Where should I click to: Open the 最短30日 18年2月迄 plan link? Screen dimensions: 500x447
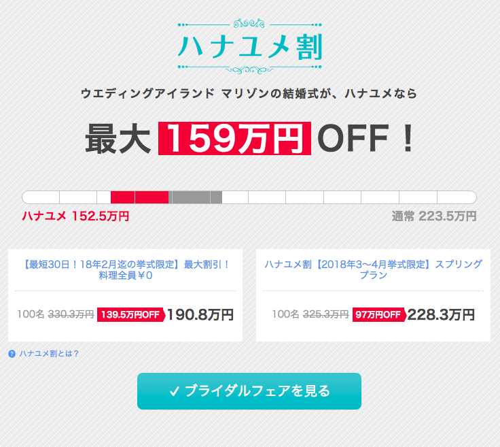(126, 270)
